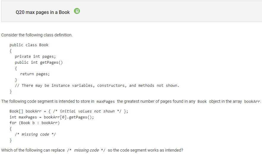Select the Q20 max pages in a Book heading
The image size is (262, 154).
(x=42, y=12)
